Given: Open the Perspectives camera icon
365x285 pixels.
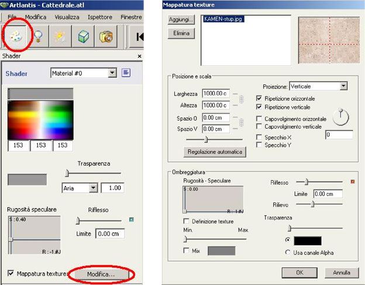Looking at the screenshot, I should pos(106,36).
